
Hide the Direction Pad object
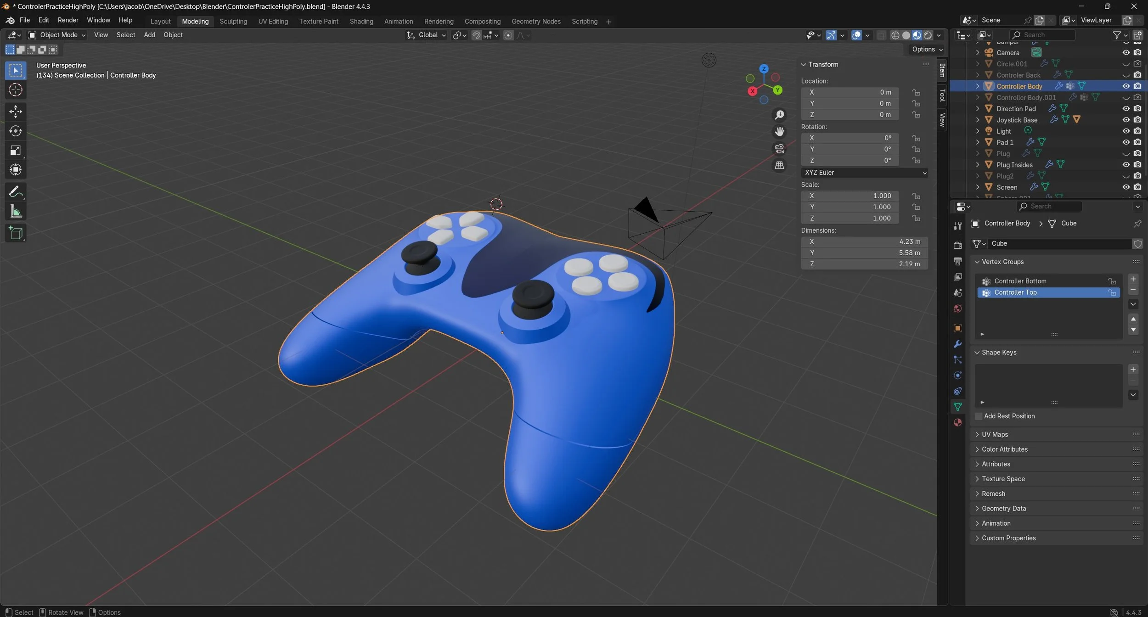click(x=1125, y=109)
